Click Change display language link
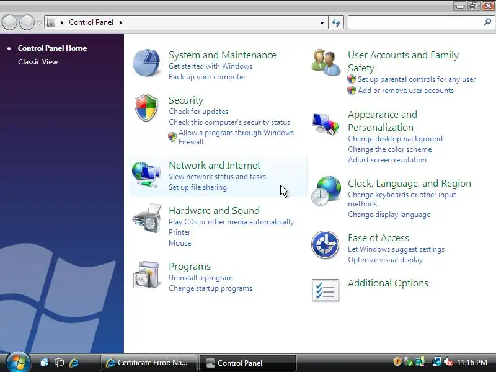Viewport: 496px width, 372px height. pos(389,215)
